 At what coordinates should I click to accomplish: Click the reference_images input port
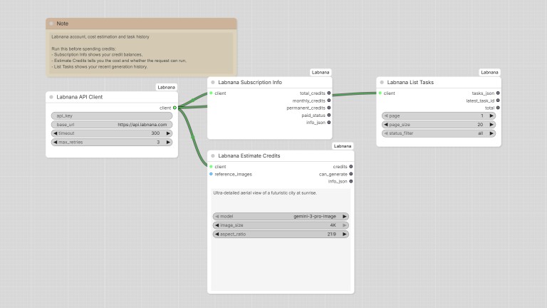point(211,174)
